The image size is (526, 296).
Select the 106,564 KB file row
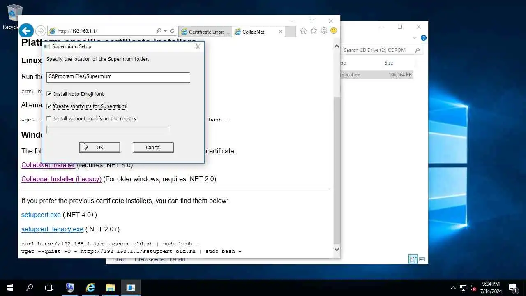pyautogui.click(x=376, y=75)
